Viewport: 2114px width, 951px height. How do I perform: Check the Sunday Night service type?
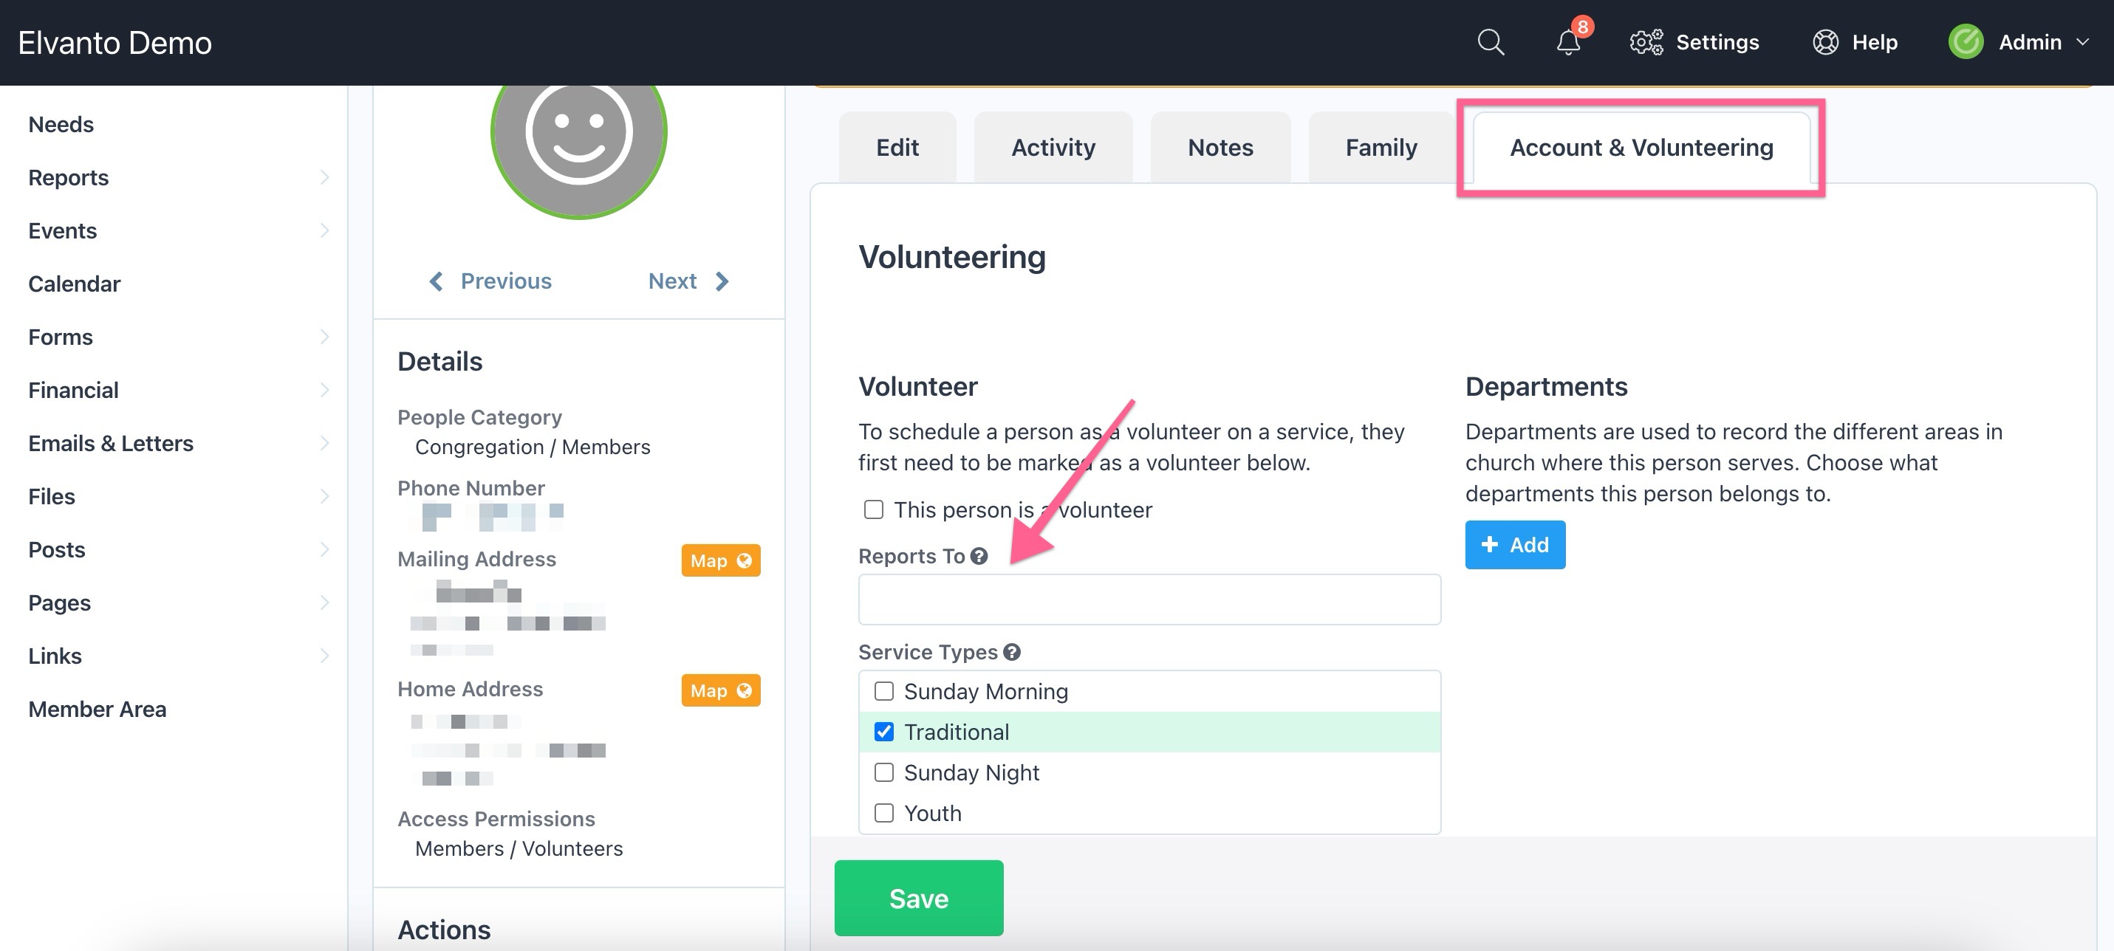coord(884,772)
